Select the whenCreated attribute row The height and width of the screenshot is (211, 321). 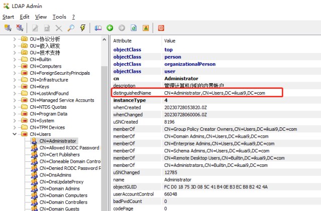pyautogui.click(x=217, y=107)
